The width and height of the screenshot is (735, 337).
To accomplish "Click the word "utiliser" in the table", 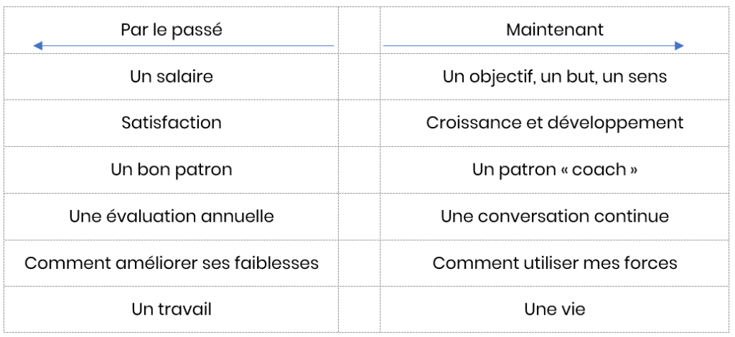I will 544,262.
